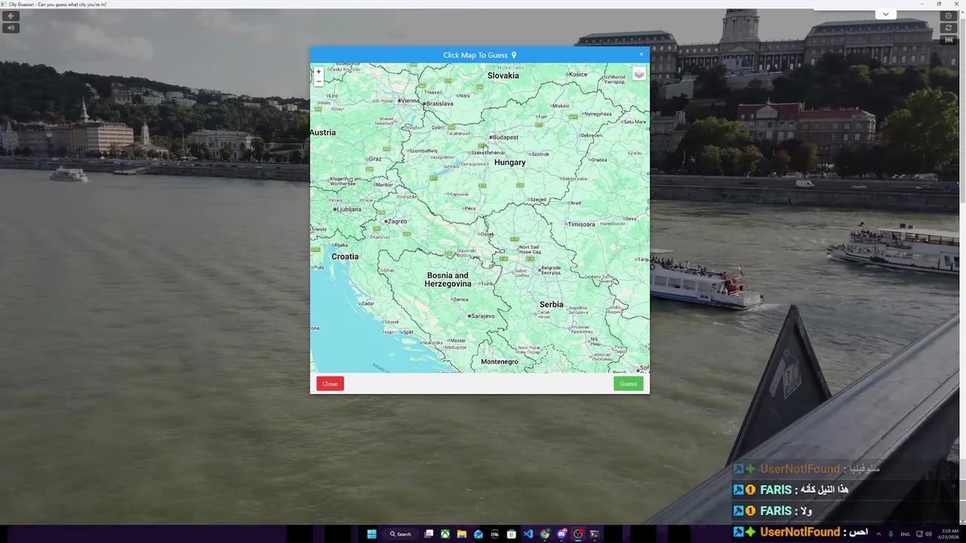Click Split on the map
The width and height of the screenshot is (966, 543).
tap(408, 332)
